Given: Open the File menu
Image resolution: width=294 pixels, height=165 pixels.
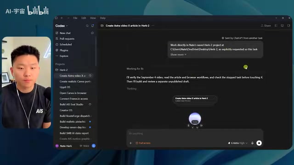Looking at the screenshot, I should point(75,18).
